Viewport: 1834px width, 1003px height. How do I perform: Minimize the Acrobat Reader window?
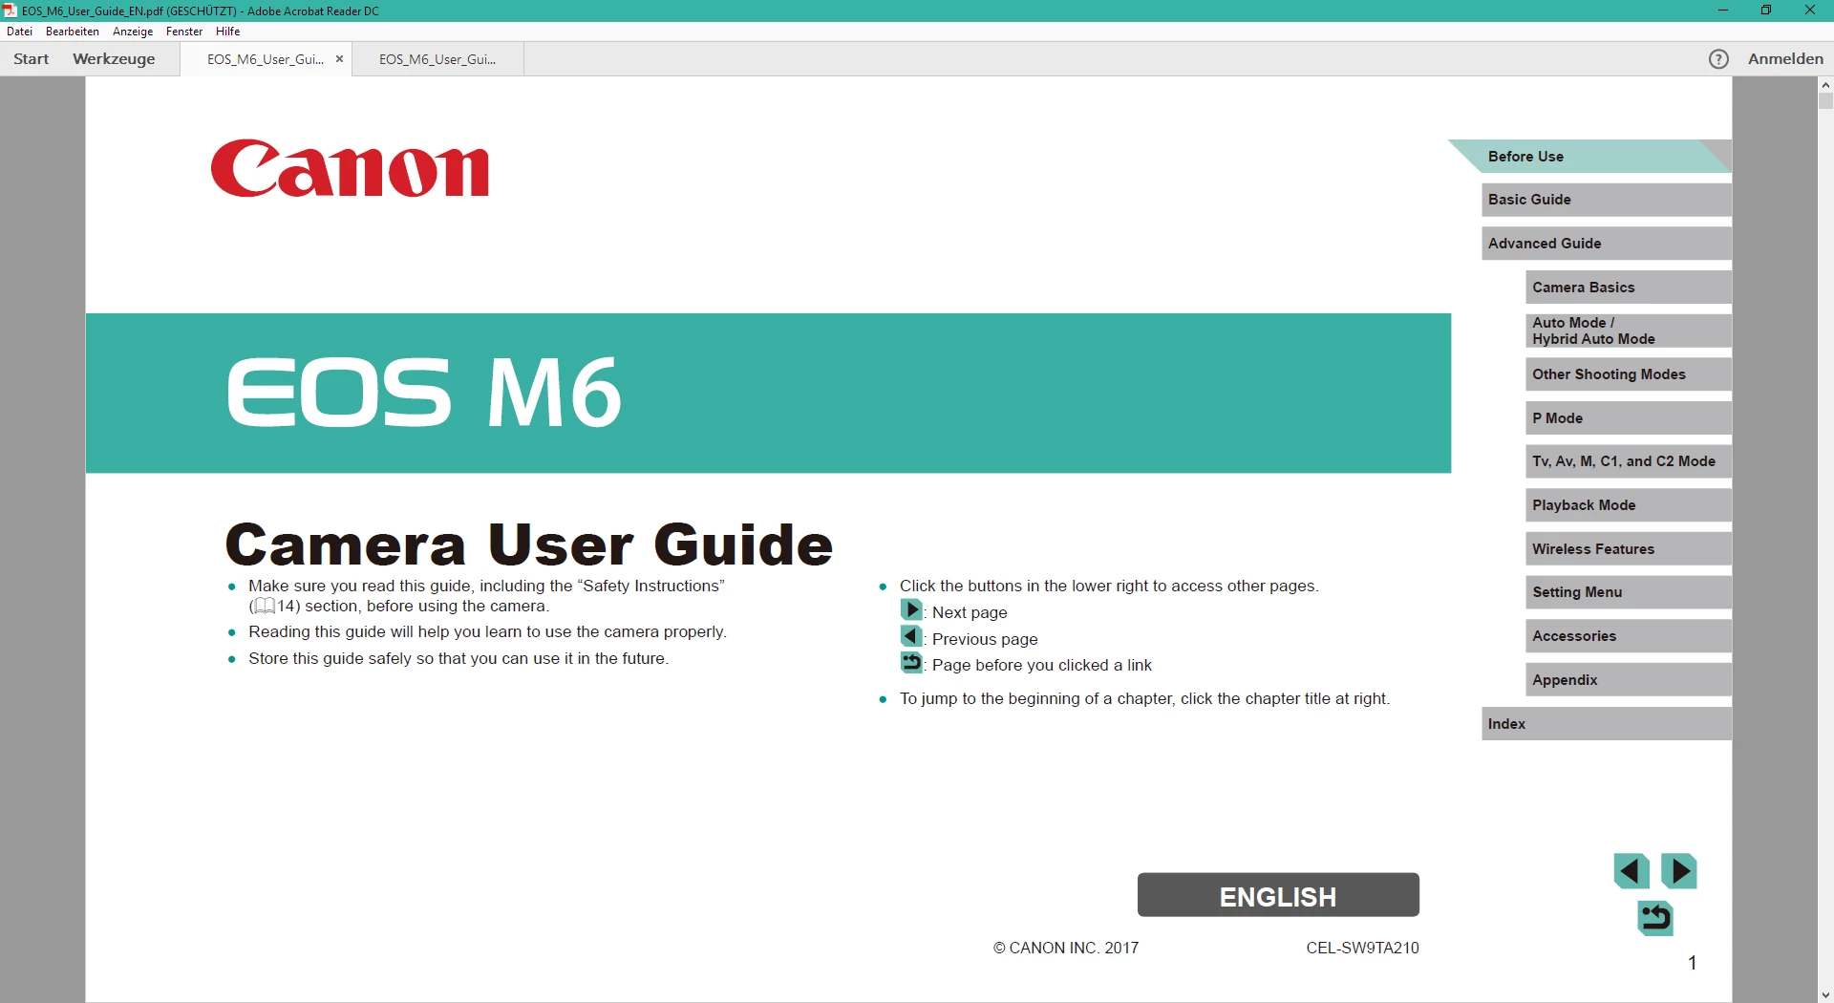pyautogui.click(x=1723, y=11)
